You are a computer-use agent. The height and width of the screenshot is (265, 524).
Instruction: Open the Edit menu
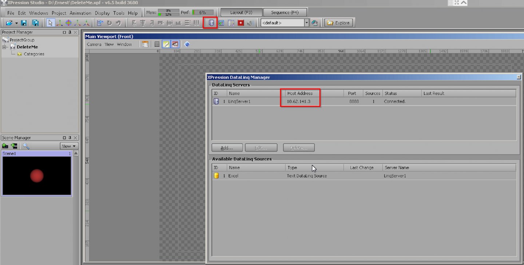click(x=22, y=13)
